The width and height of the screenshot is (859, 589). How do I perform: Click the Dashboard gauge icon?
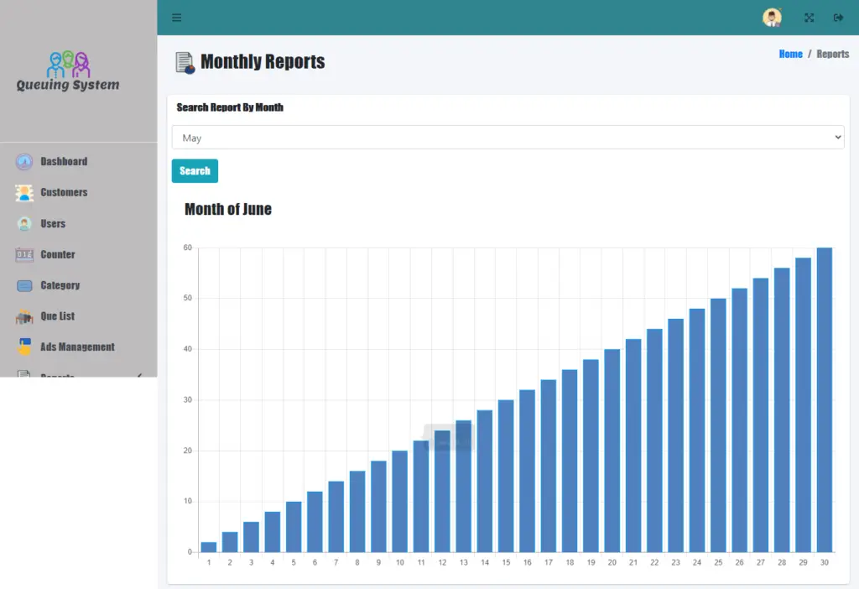coord(24,162)
